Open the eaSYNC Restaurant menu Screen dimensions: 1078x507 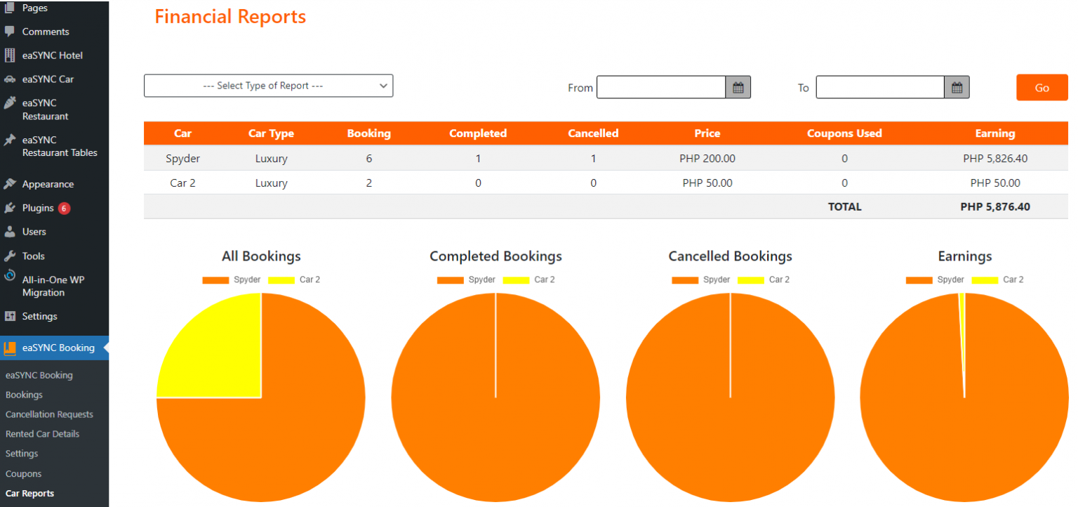[46, 109]
